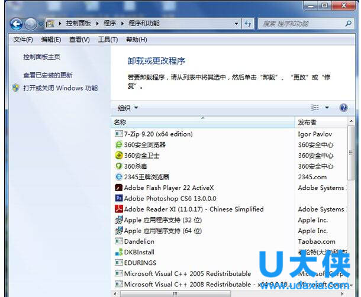The image size is (361, 297).
Task: Click the 360安全浏览器 icon
Action: coord(118,144)
